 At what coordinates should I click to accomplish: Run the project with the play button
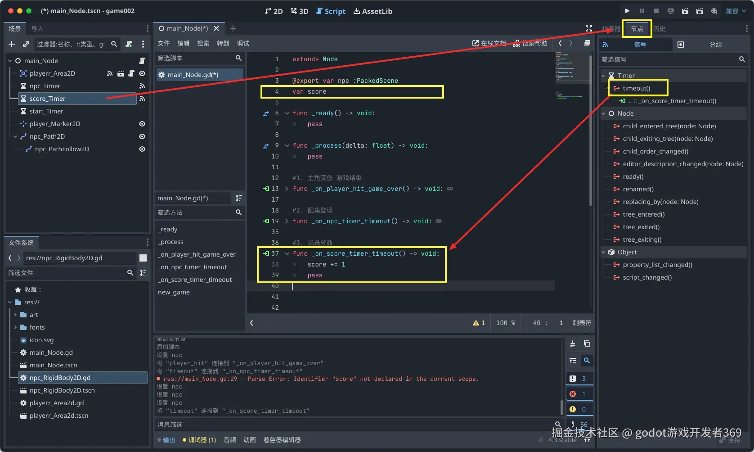click(627, 11)
